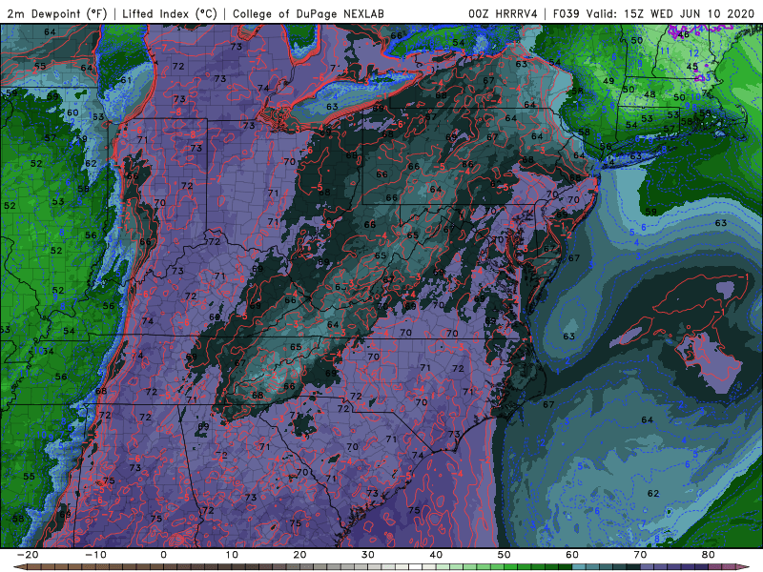This screenshot has height=572, width=763.
Task: Click the '0' color scale label
Action: (x=163, y=555)
